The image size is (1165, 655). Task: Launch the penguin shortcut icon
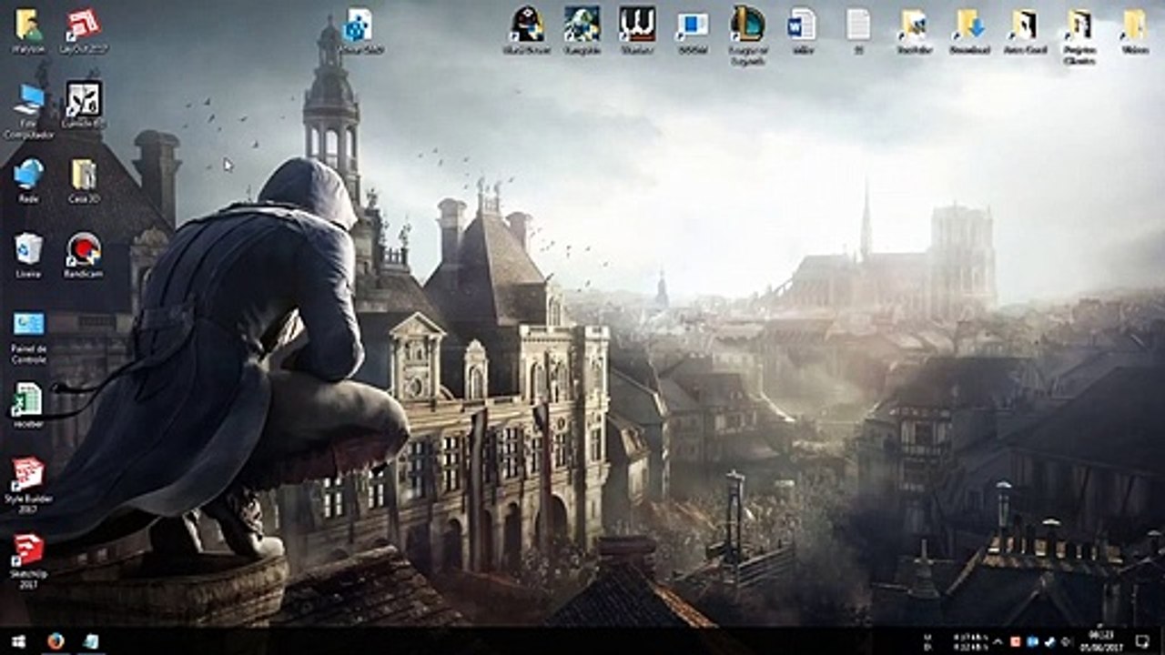527,31
